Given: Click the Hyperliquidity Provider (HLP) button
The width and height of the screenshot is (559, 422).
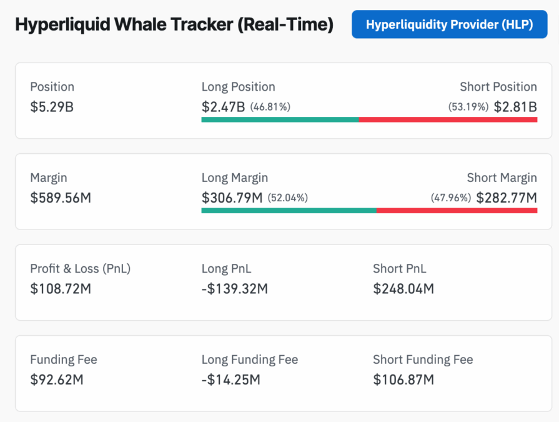Looking at the screenshot, I should 450,24.
